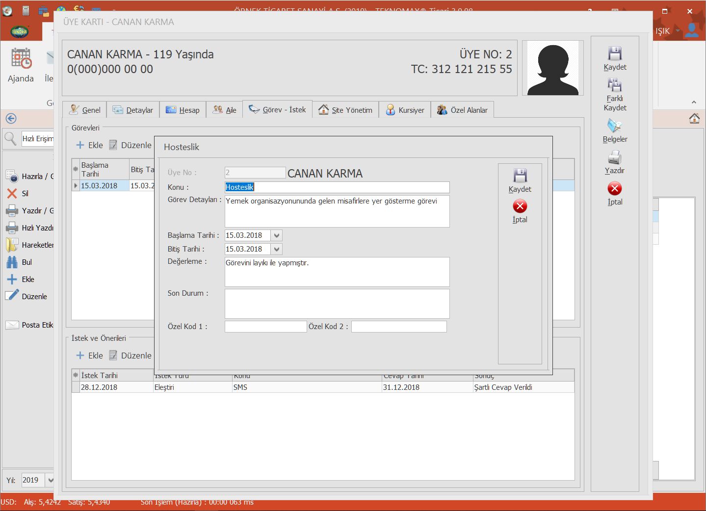Click the Son Durum text field
This screenshot has width=706, height=511.
tap(337, 304)
